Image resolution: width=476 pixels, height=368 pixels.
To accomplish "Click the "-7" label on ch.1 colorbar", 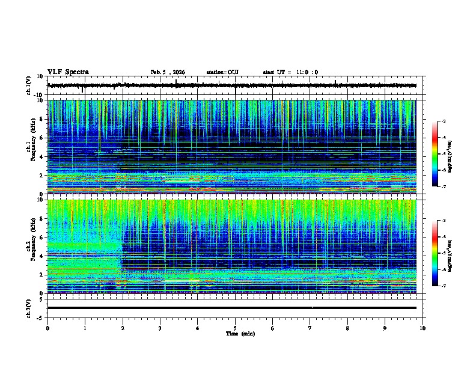I will (x=443, y=187).
